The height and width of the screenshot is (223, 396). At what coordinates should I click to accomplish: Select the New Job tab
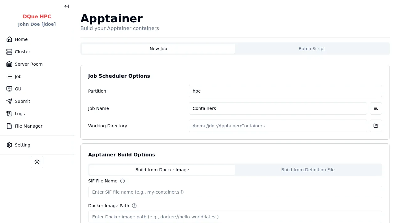tap(158, 49)
